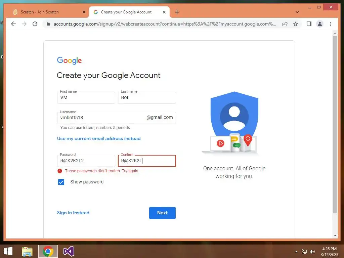Select Create your Google Account tab
Screen dimensions: 344x258
click(129, 12)
